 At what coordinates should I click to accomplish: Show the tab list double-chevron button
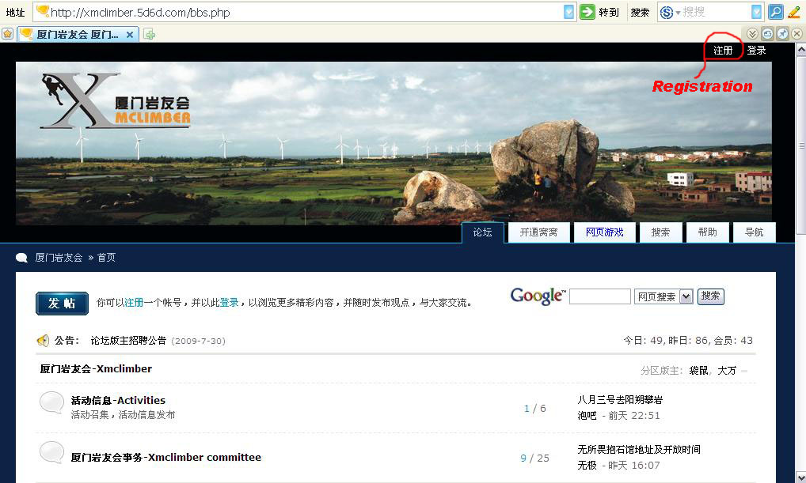click(753, 34)
